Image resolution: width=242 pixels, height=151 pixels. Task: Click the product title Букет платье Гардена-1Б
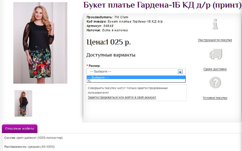pos(162,5)
